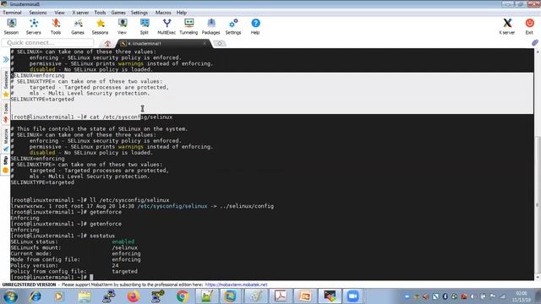Open a new tab with the plus tab button
The image size is (541, 304).
tap(220, 43)
